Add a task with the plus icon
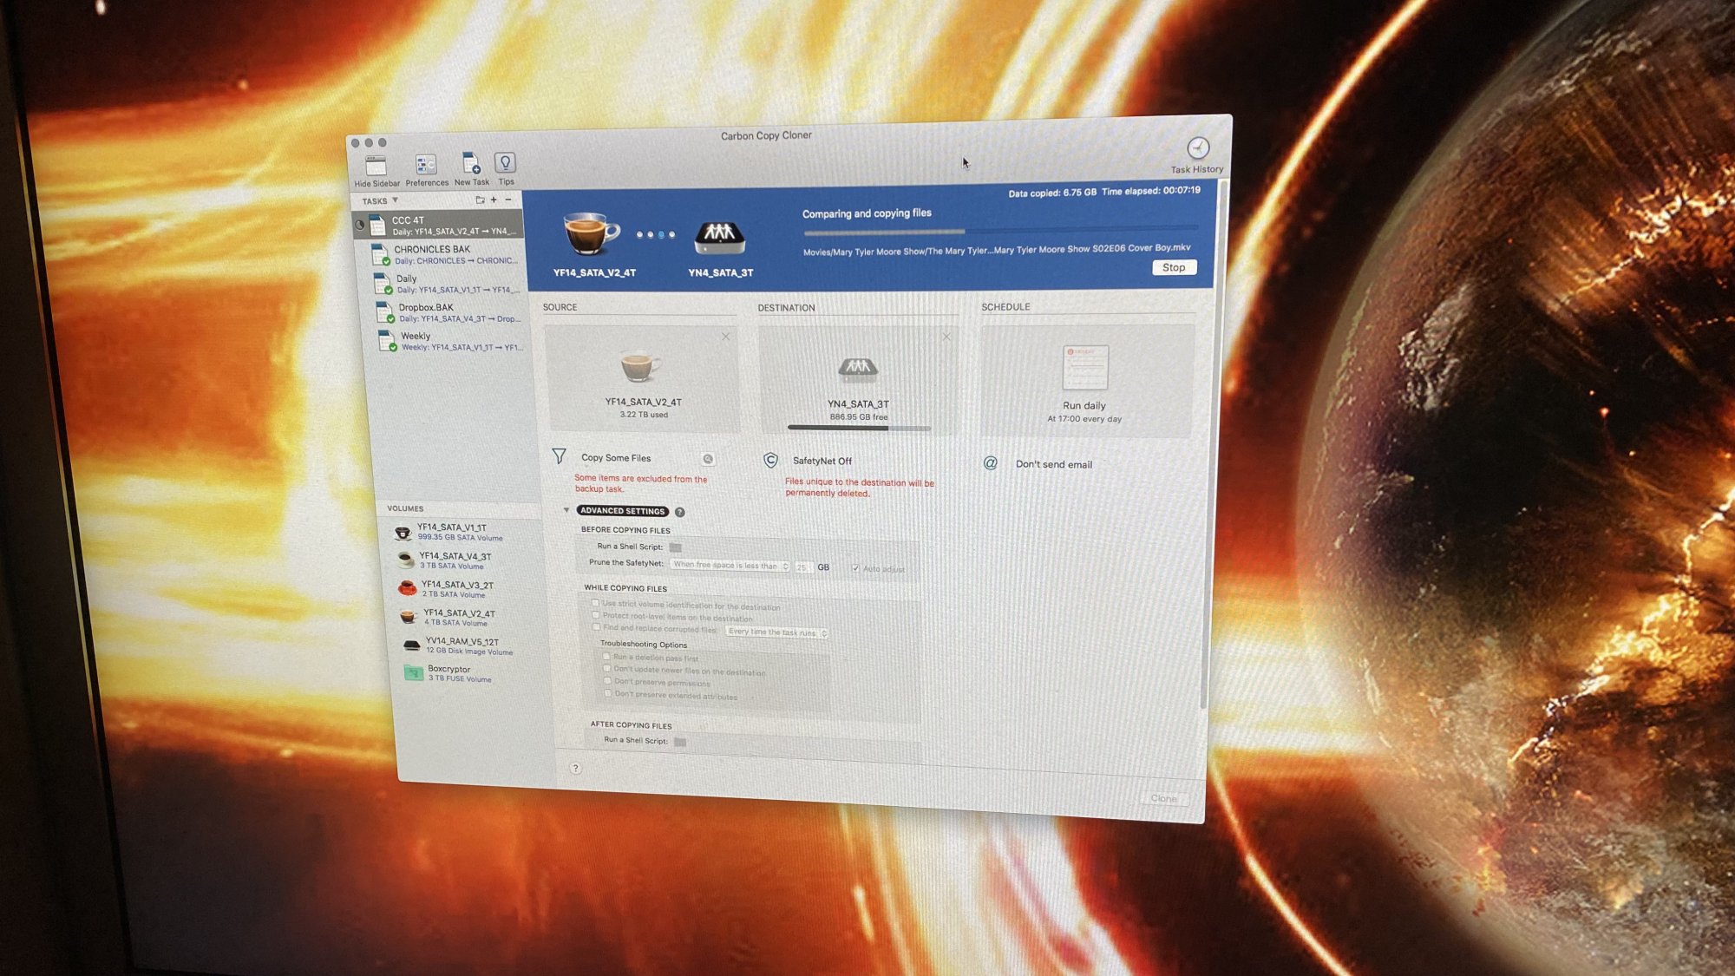 494,200
